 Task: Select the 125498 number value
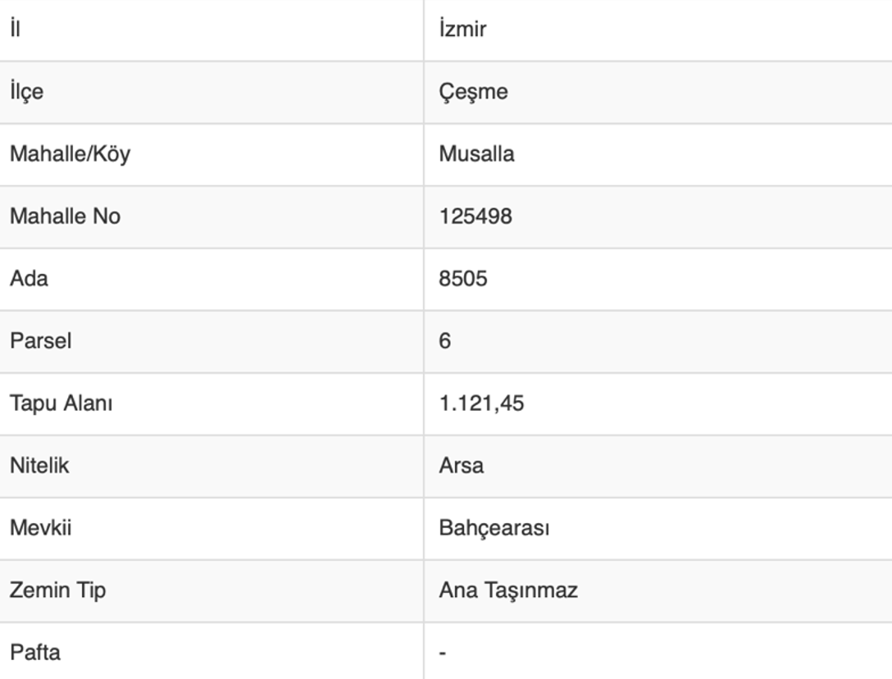pos(476,216)
